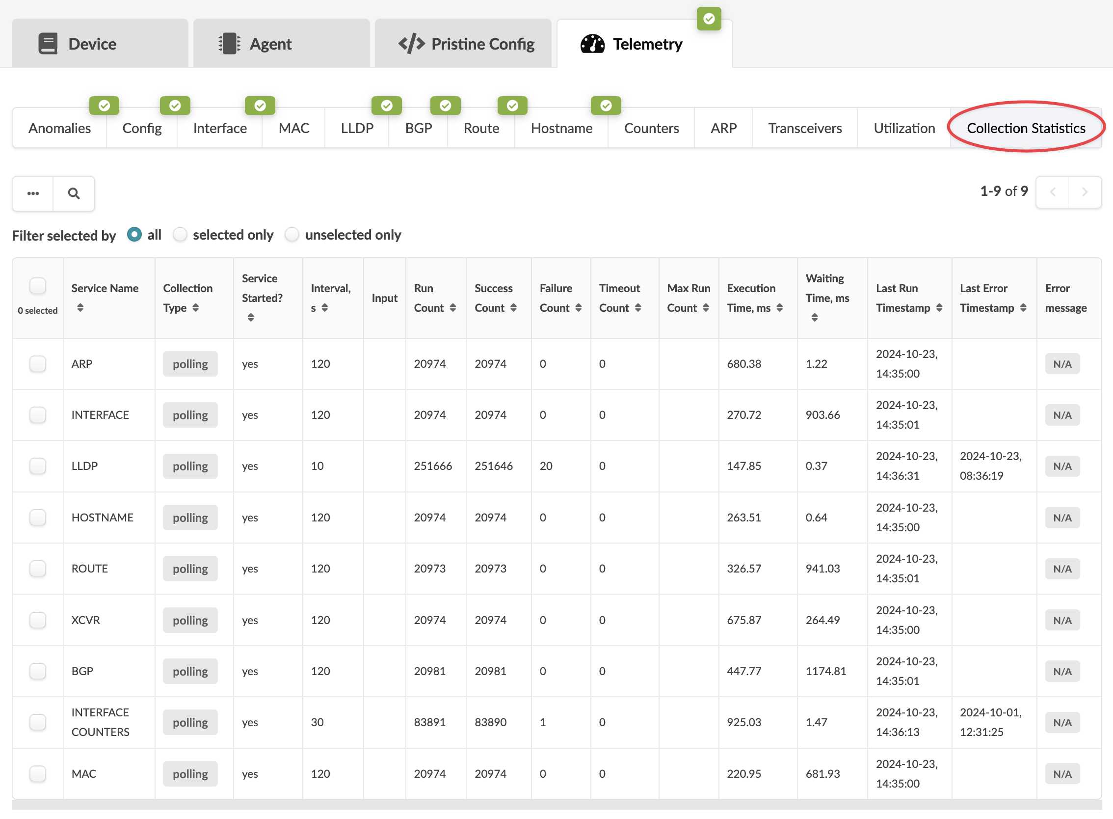Tick the select-all header checkbox

pyautogui.click(x=38, y=286)
